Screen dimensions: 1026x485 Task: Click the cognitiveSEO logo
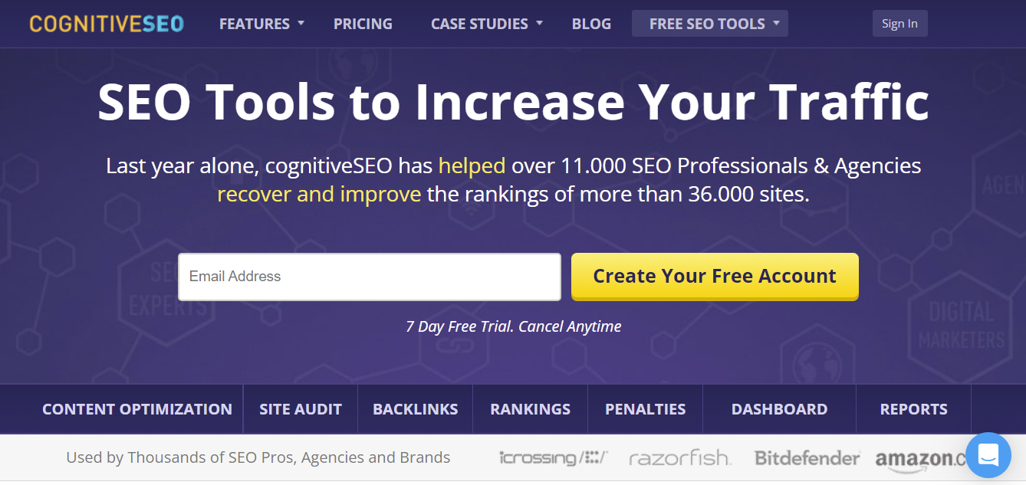click(x=107, y=23)
